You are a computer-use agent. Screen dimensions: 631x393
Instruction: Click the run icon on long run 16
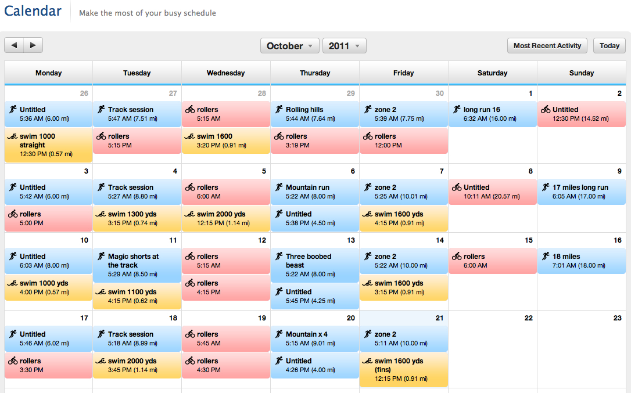[457, 109]
